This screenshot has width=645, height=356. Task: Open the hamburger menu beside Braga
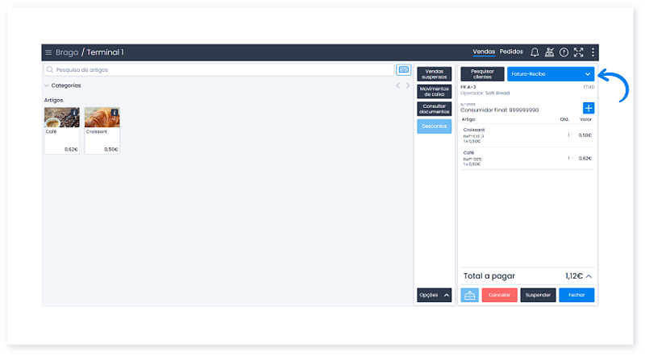click(x=48, y=52)
